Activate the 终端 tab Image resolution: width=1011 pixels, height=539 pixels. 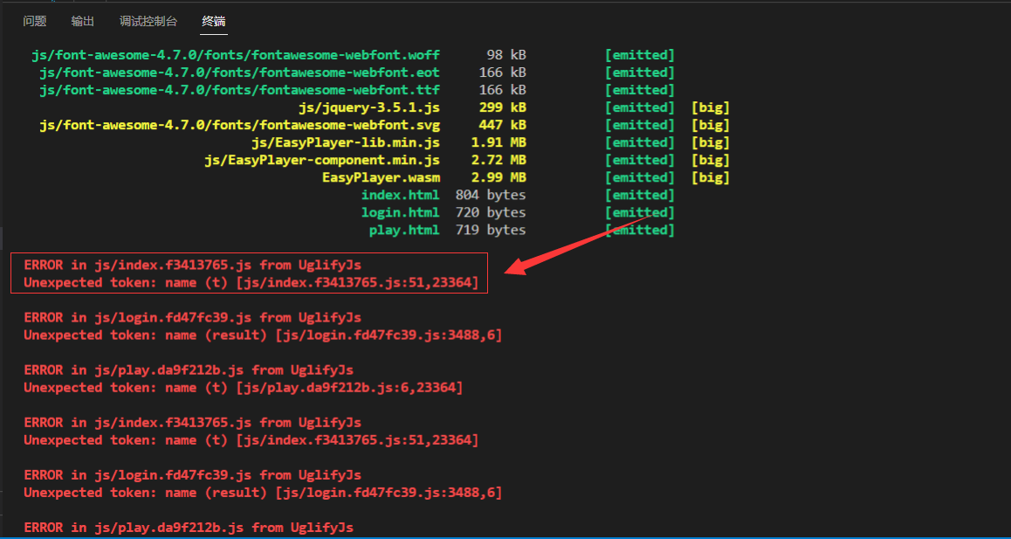click(213, 21)
